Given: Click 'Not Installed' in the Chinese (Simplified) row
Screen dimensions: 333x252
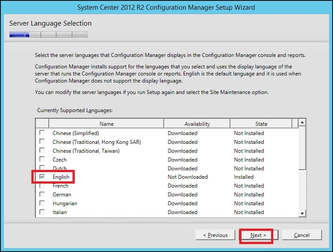Looking at the screenshot, I should click(x=249, y=133).
